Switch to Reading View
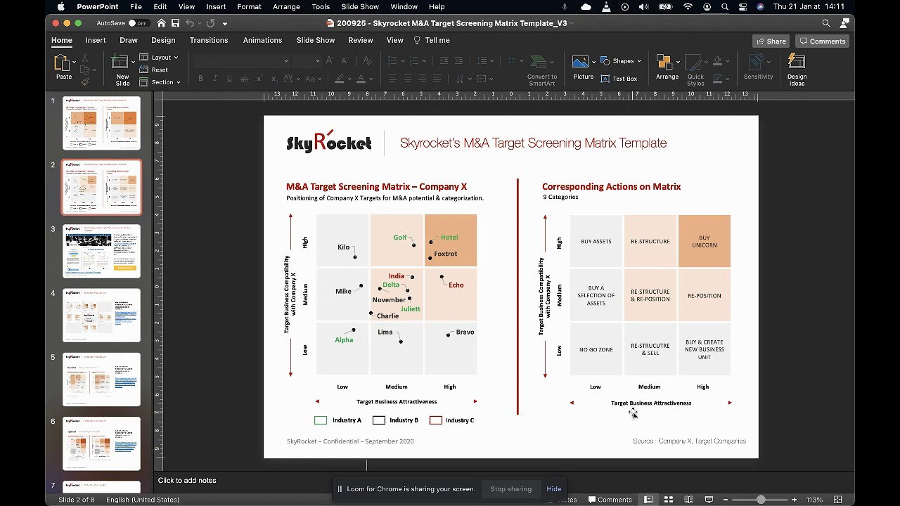 click(689, 500)
